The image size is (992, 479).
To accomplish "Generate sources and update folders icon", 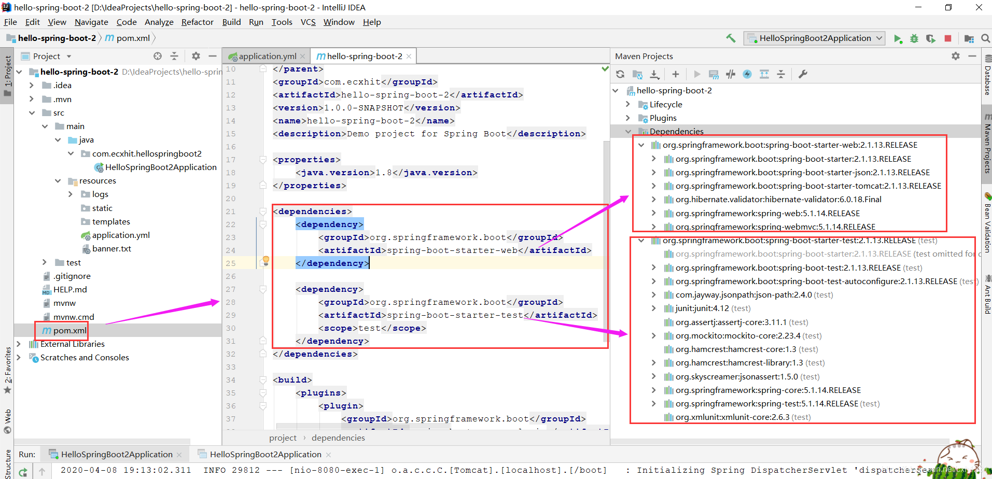I will [x=638, y=74].
